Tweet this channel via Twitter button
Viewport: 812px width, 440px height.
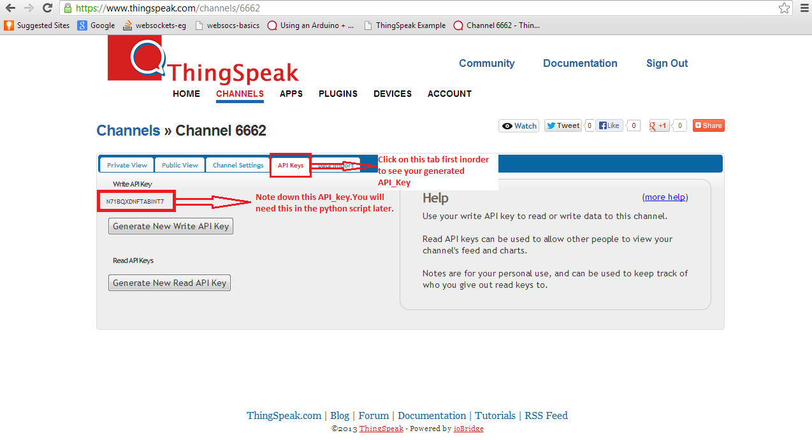(563, 126)
